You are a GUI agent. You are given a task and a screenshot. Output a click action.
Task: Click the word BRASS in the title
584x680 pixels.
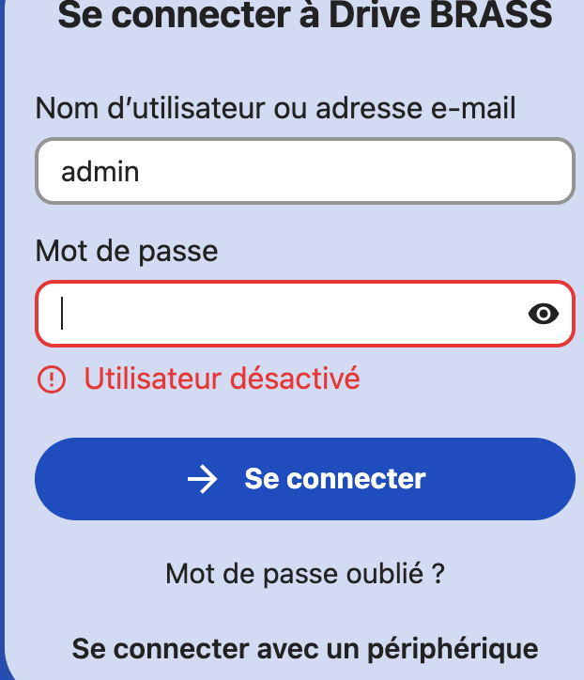coord(491,15)
